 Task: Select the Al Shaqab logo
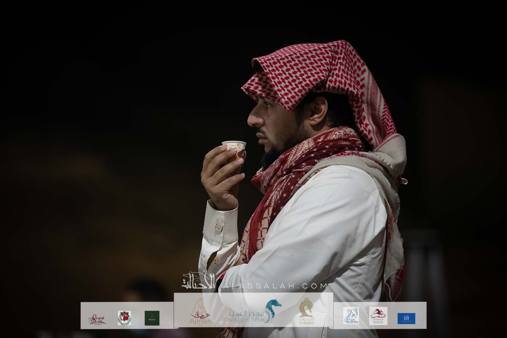click(378, 316)
